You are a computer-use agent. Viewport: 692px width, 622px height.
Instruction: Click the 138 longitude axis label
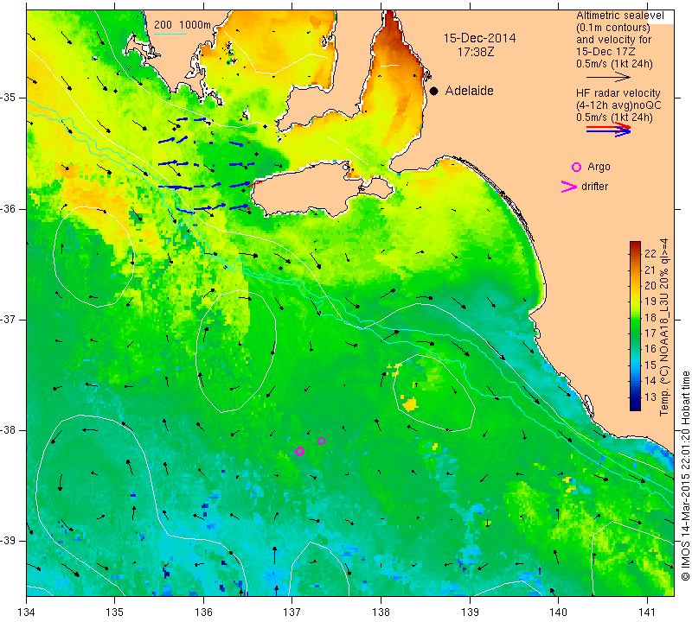pyautogui.click(x=381, y=612)
